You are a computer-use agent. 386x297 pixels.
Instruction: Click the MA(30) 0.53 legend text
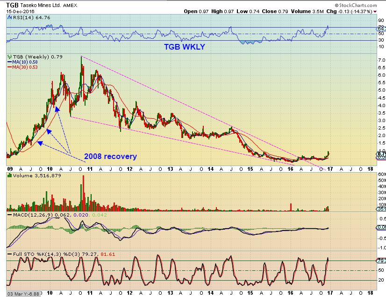pyautogui.click(x=25, y=67)
